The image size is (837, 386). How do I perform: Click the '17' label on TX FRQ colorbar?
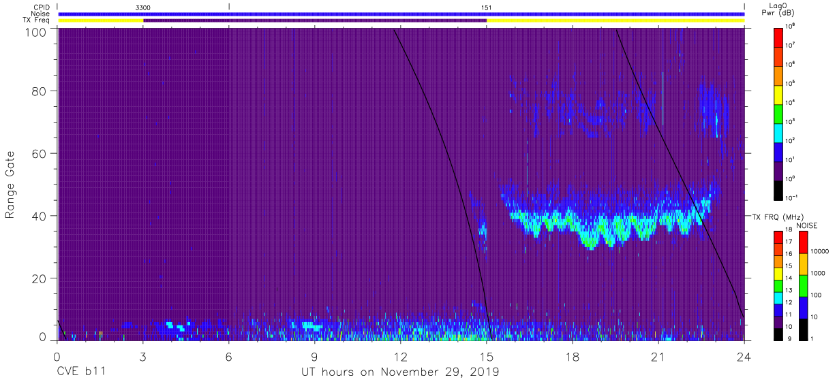coord(790,242)
